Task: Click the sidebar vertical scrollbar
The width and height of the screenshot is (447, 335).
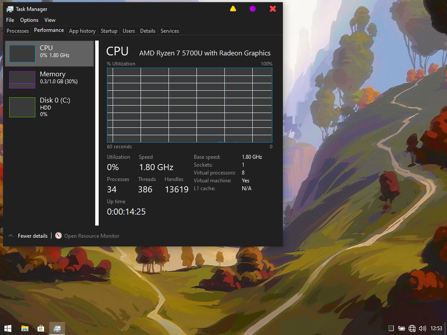Action: [97, 133]
